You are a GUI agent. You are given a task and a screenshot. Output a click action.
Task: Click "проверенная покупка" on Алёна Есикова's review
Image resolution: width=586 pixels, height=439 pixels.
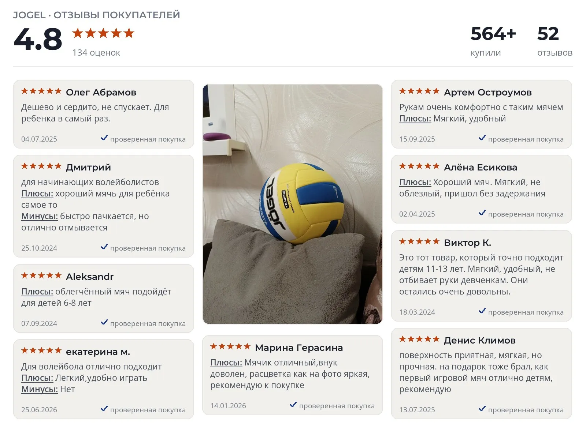click(x=526, y=214)
